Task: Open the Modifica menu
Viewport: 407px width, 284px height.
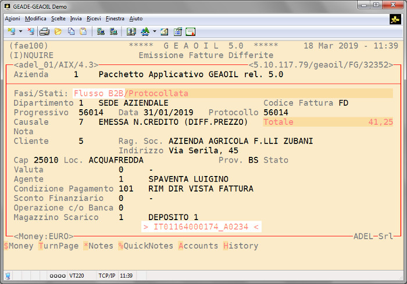Action: point(35,19)
